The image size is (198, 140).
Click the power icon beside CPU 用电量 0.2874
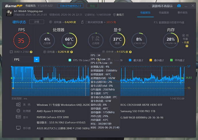point(44,52)
